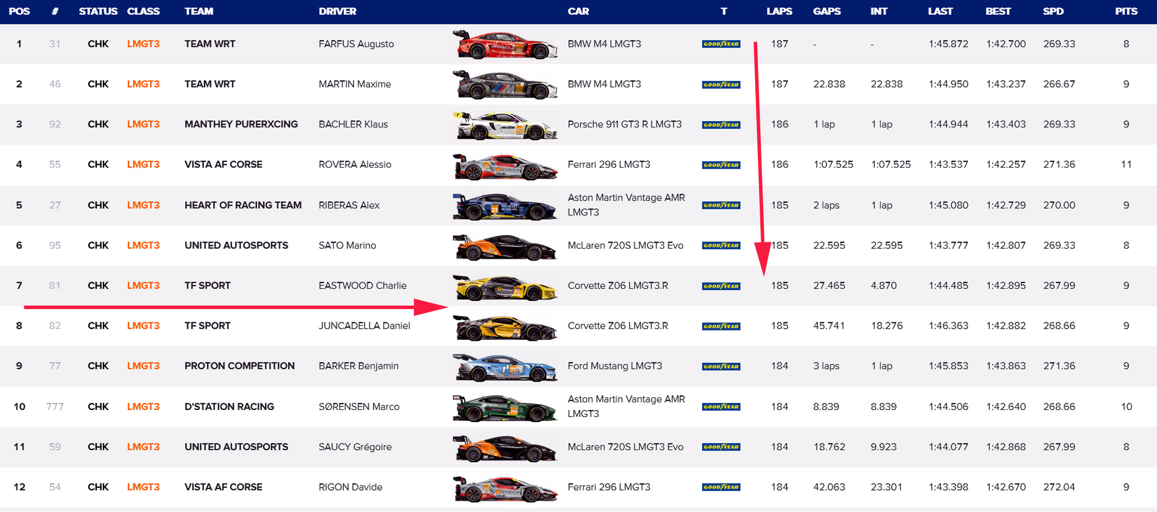Click the INT column header
This screenshot has height=512, width=1157.
(879, 11)
